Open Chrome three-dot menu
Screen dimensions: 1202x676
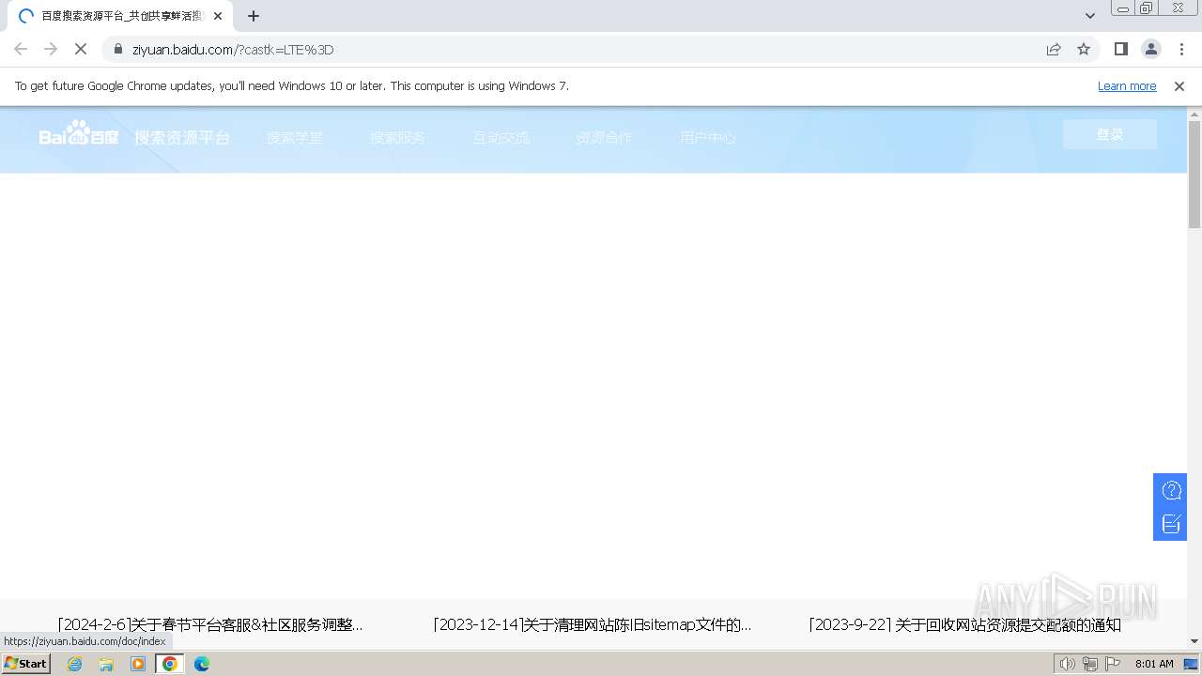click(1181, 49)
